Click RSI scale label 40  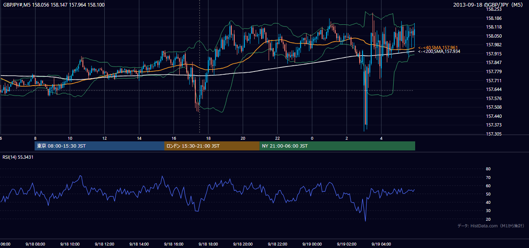pos(488,202)
